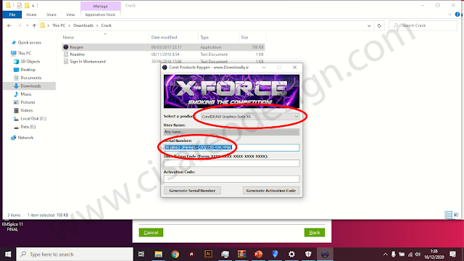Image resolution: width=464 pixels, height=261 pixels.
Task: Open the View ribbon tab
Action: pos(70,14)
